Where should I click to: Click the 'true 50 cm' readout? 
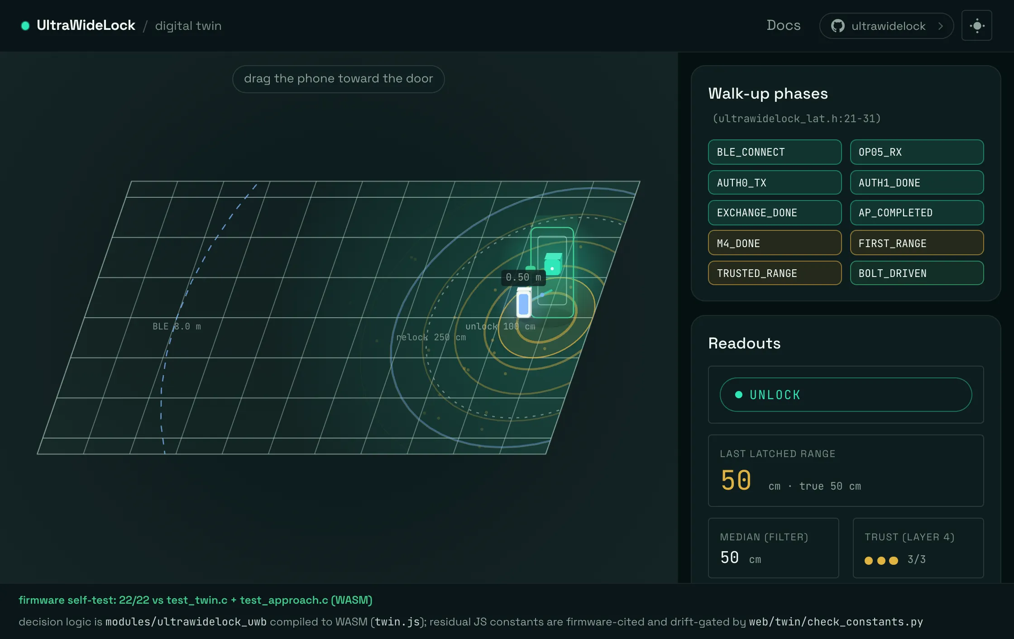(x=830, y=486)
